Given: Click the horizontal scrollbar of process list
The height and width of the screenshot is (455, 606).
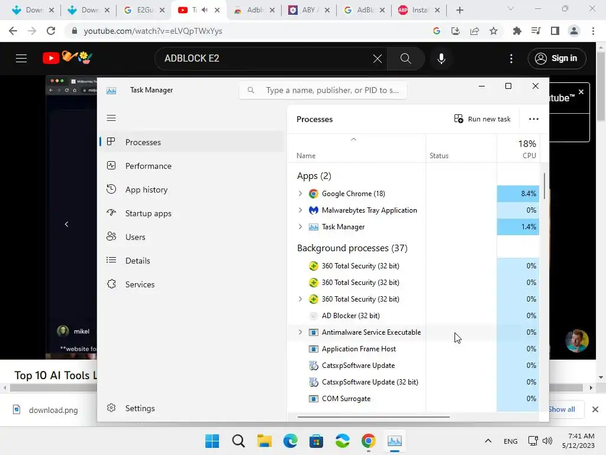Looking at the screenshot, I should [373, 417].
